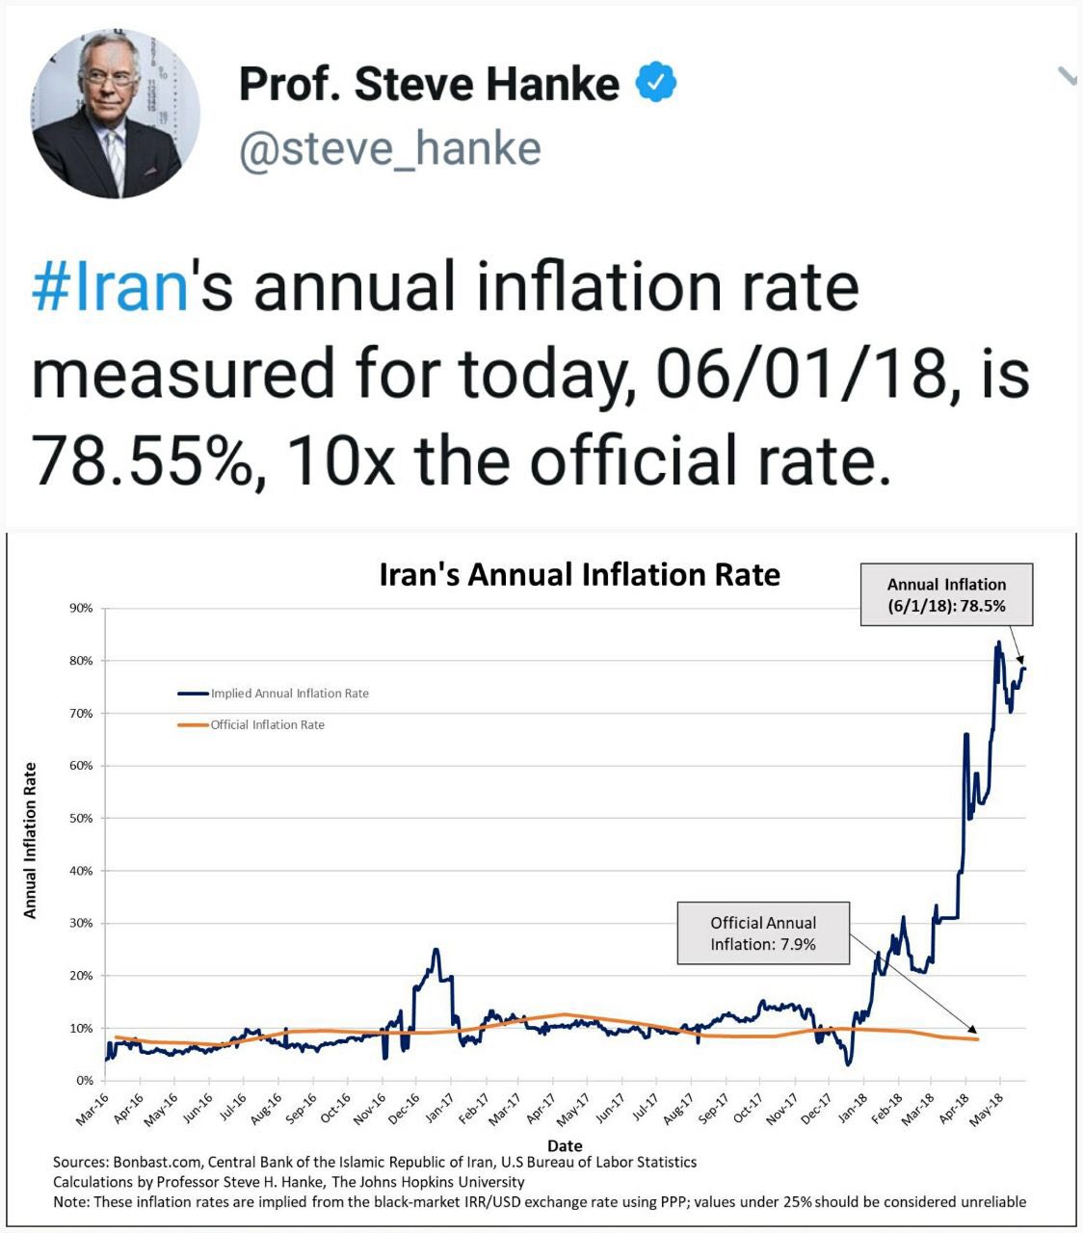Click the 90% y-axis label

[81, 609]
